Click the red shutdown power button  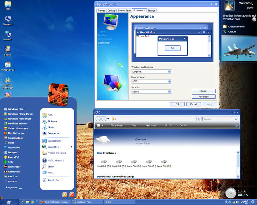72,195
